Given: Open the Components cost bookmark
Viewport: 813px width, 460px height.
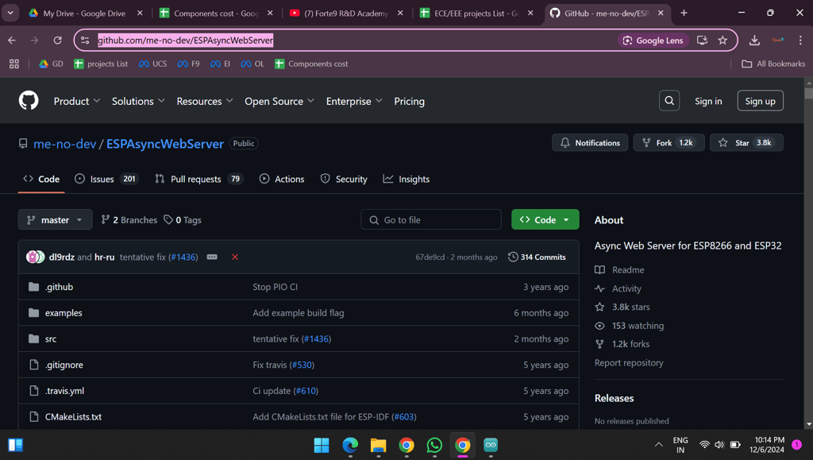Looking at the screenshot, I should tap(311, 64).
